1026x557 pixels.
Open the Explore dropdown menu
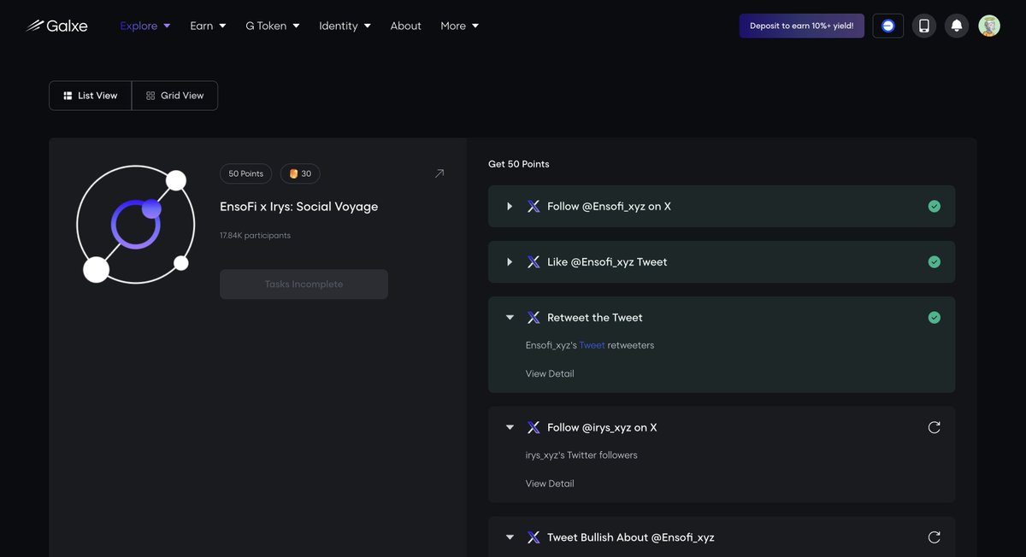click(x=145, y=26)
